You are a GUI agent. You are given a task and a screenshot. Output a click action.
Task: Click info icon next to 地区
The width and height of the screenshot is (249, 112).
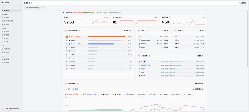183,31
